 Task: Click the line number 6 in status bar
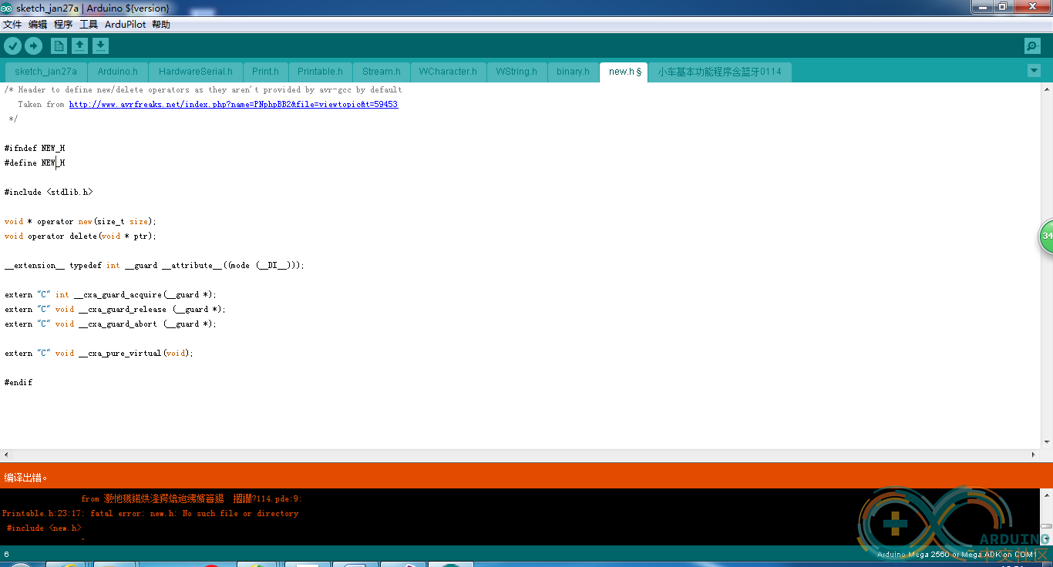coord(6,555)
